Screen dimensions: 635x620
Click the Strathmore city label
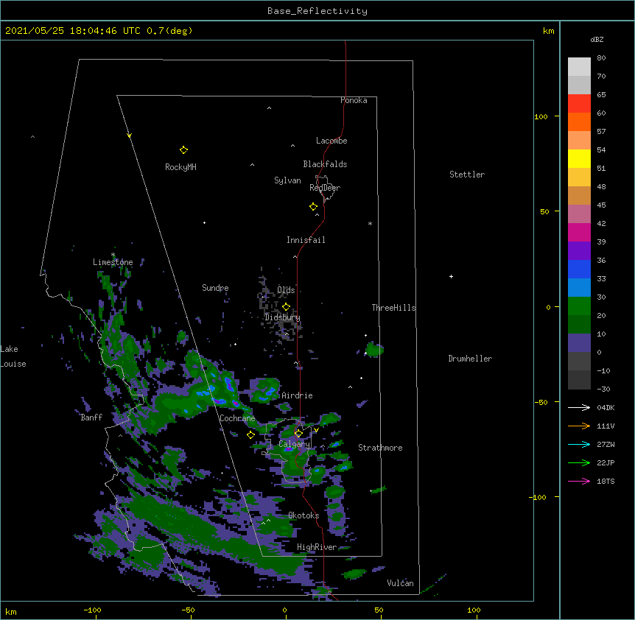coord(380,448)
